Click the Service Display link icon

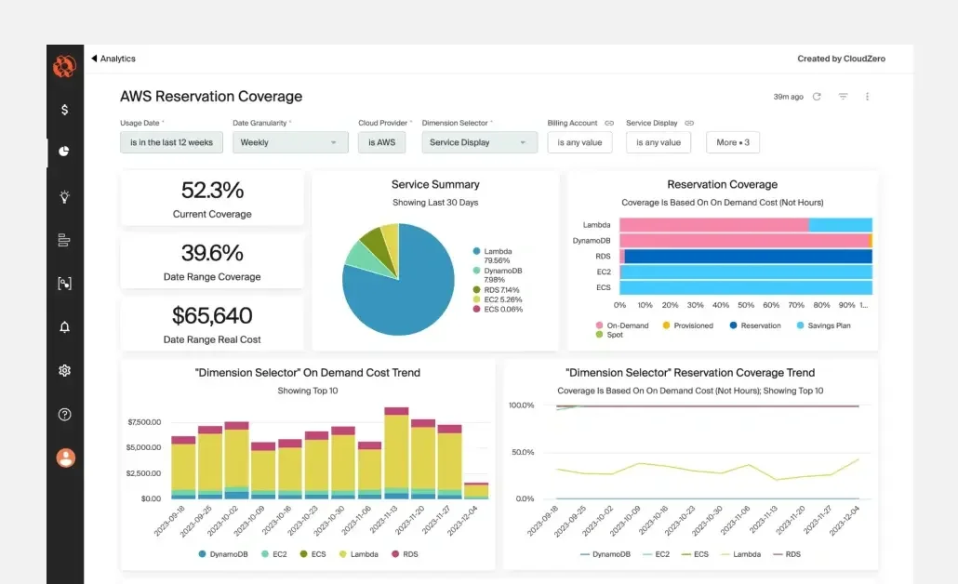[x=689, y=123]
